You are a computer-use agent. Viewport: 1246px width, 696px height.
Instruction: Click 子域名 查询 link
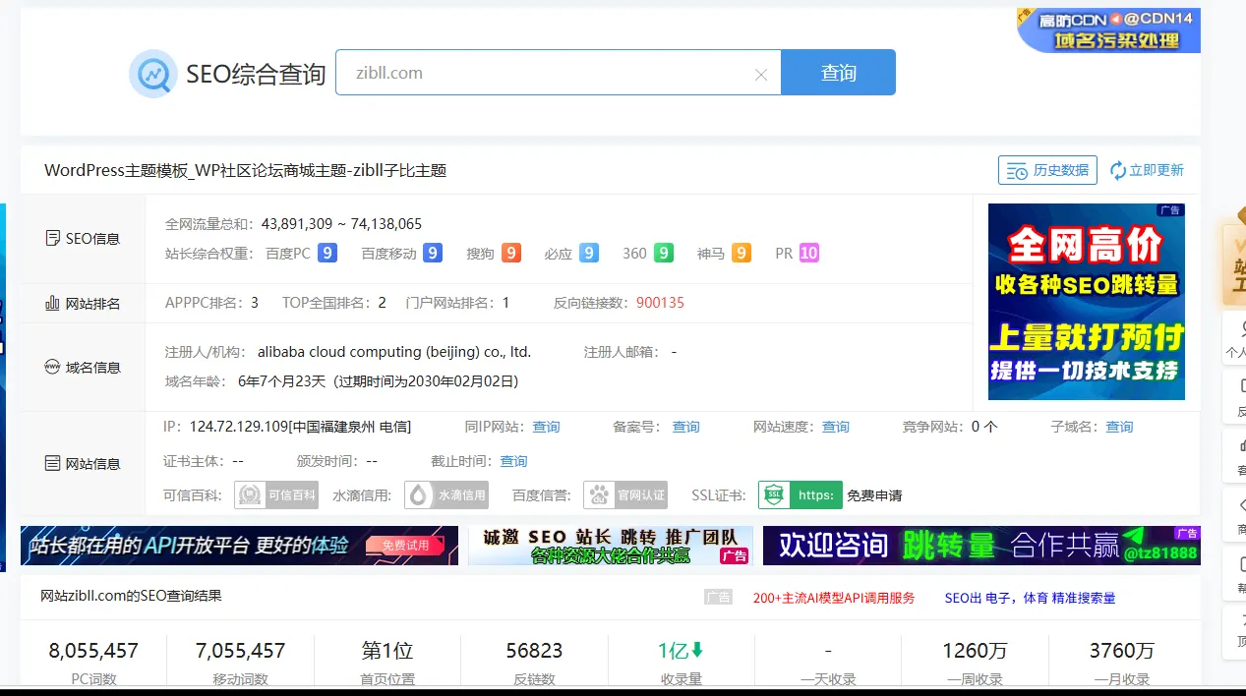coord(1119,427)
